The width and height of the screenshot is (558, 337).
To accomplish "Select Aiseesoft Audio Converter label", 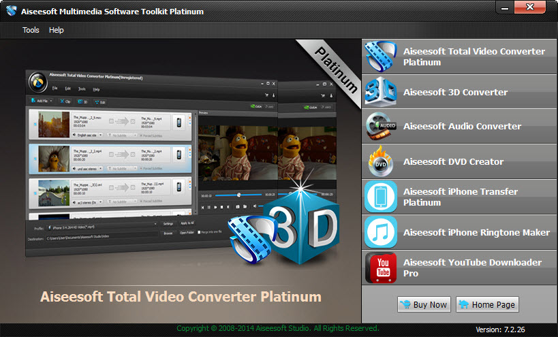I will coord(462,127).
